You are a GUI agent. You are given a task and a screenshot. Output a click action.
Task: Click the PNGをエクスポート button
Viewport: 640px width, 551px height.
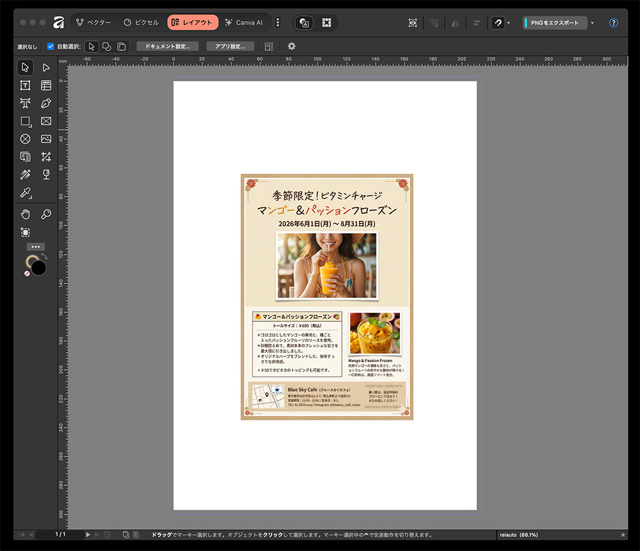coord(554,22)
